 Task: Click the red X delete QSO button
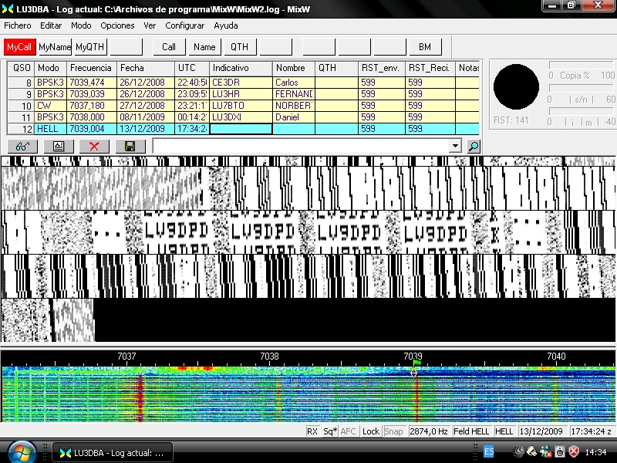[94, 146]
